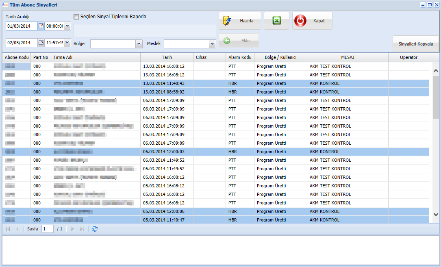
Task: Expand the start time dropdown at 00:00
Action: coord(67,26)
